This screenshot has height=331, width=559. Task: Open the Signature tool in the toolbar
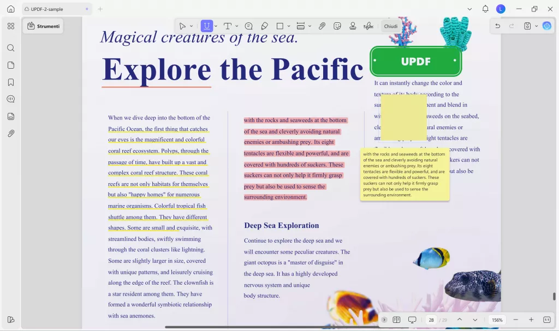(x=368, y=26)
